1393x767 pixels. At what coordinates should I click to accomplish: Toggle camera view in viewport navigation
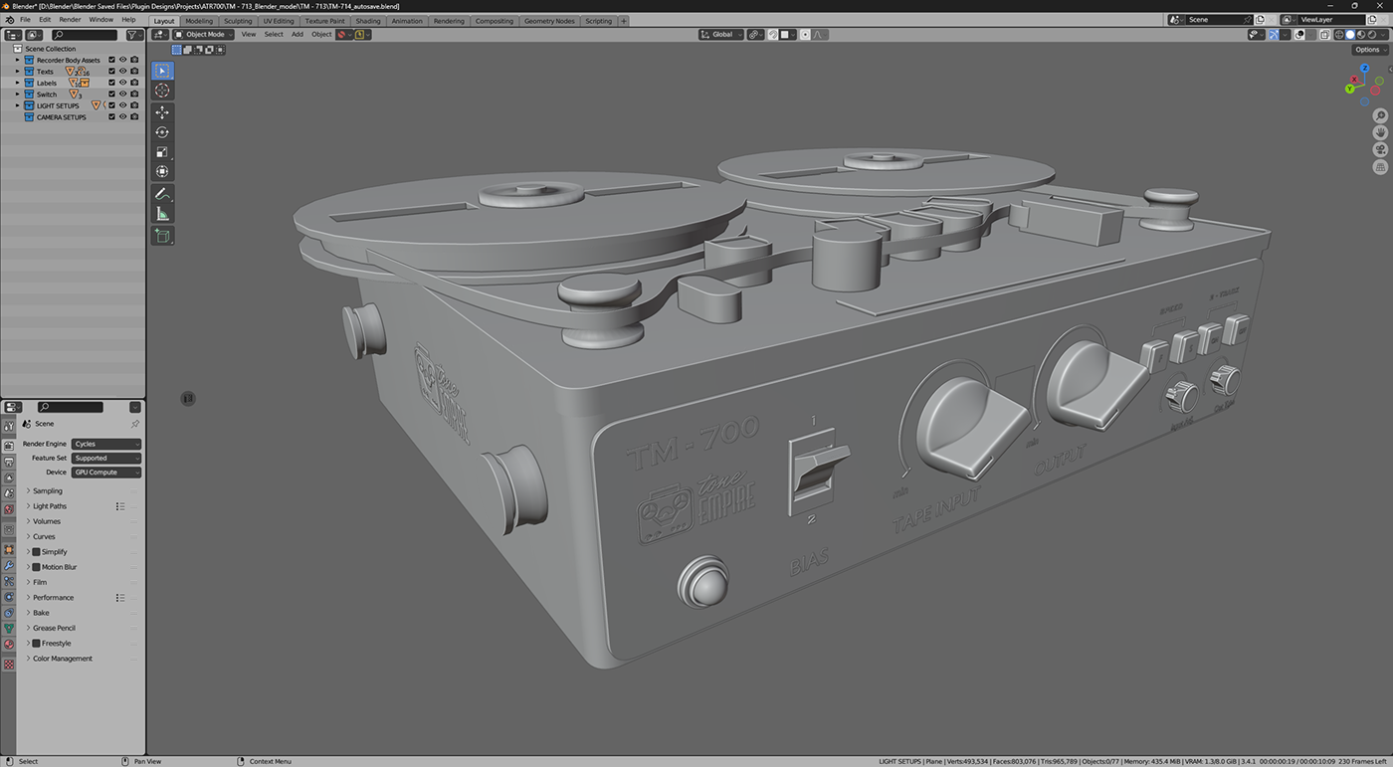coord(1380,150)
